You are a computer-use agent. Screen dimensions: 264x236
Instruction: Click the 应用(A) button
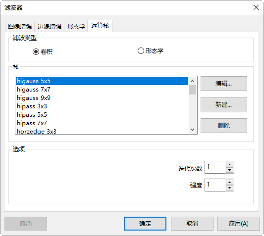click(x=239, y=224)
